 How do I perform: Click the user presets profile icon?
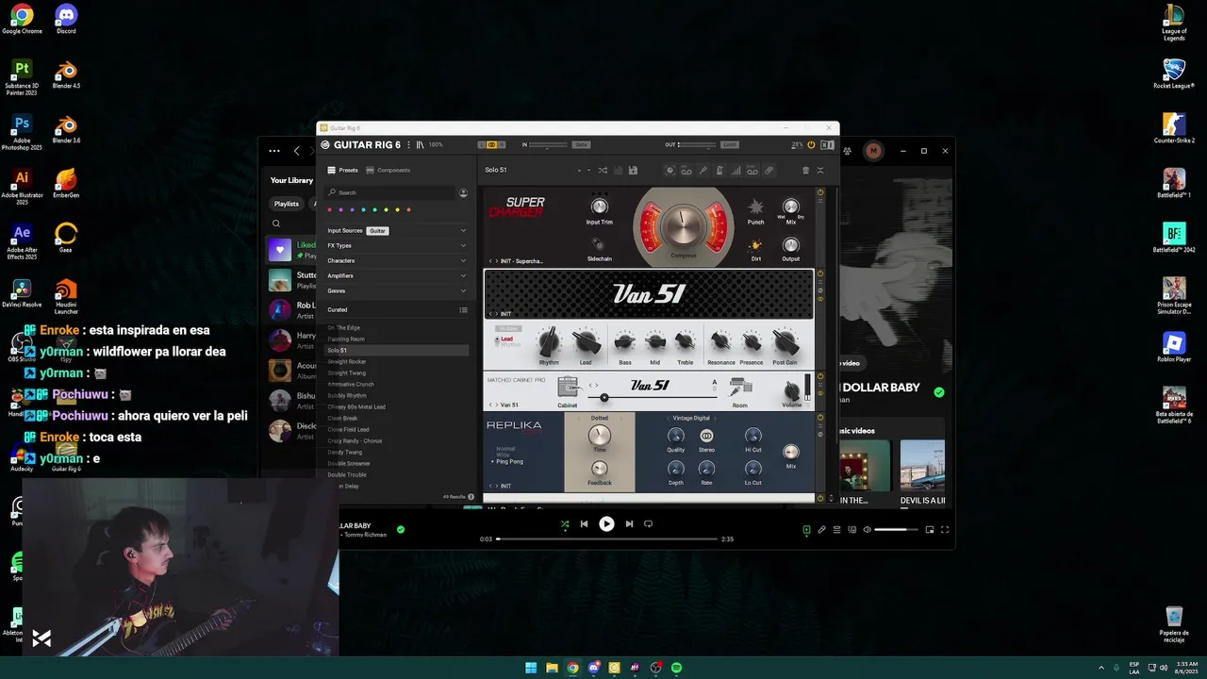pos(463,192)
